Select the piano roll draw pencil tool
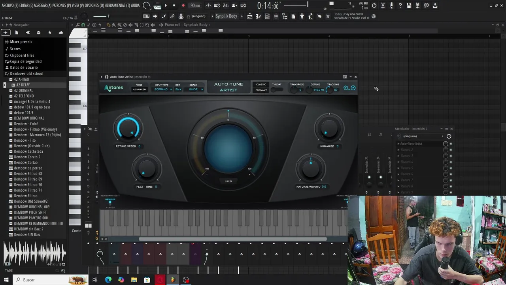This screenshot has width=506, height=285. [x=109, y=25]
